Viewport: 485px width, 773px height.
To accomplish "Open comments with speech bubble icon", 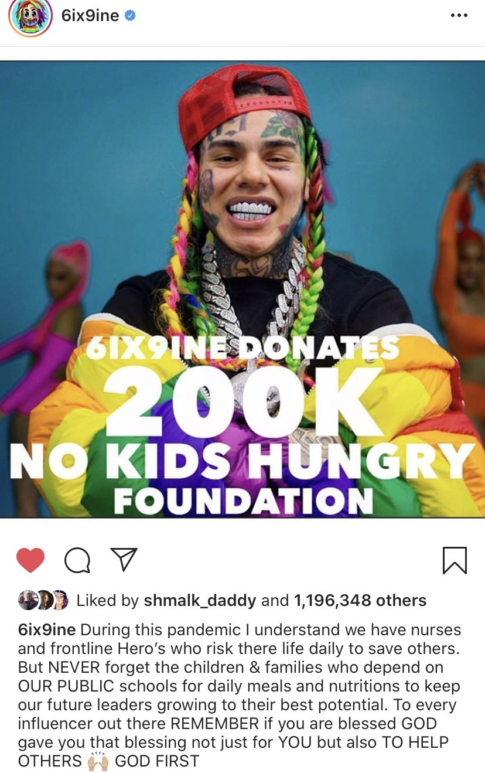I will 77,560.
